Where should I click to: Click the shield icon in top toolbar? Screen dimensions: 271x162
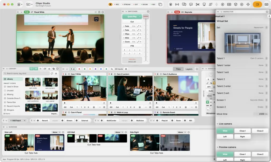[x=171, y=4]
